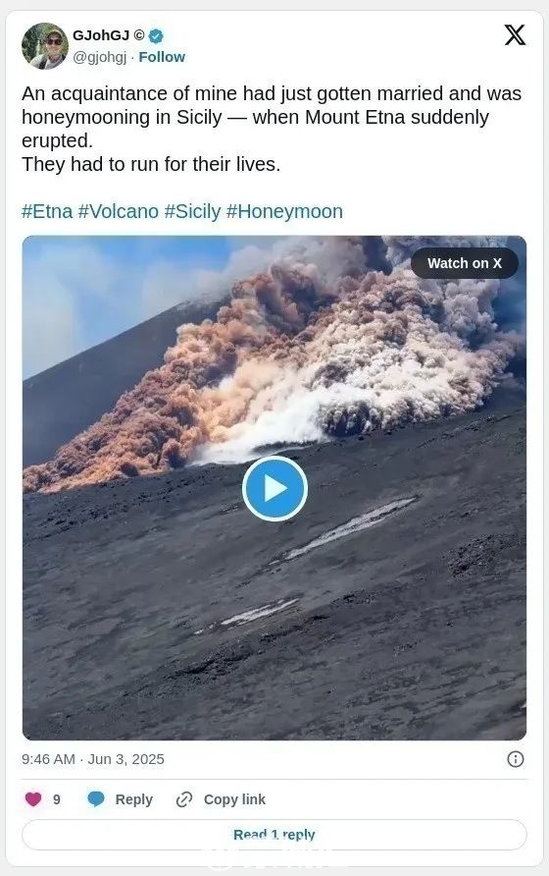This screenshot has width=549, height=876.
Task: Click the reply speech bubble icon
Action: [96, 798]
